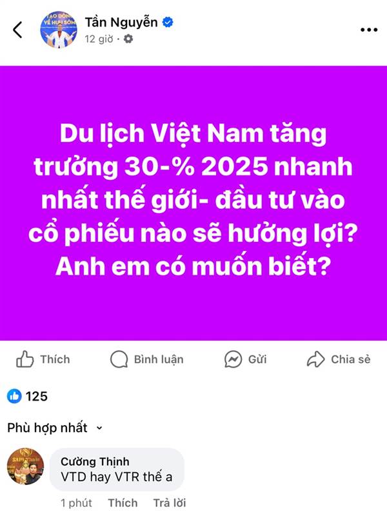Screen dimensions: 387x516
Task: Click the post privacy gear icon
Action: pos(128,39)
